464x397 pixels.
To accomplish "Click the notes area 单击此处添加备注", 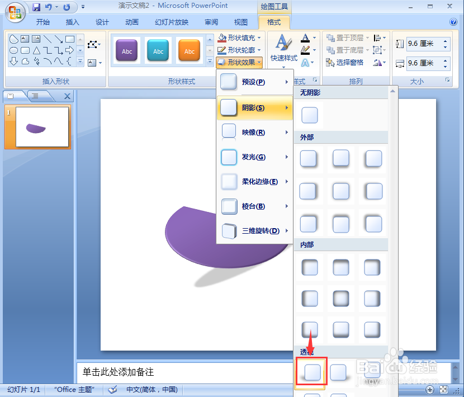I will click(118, 372).
